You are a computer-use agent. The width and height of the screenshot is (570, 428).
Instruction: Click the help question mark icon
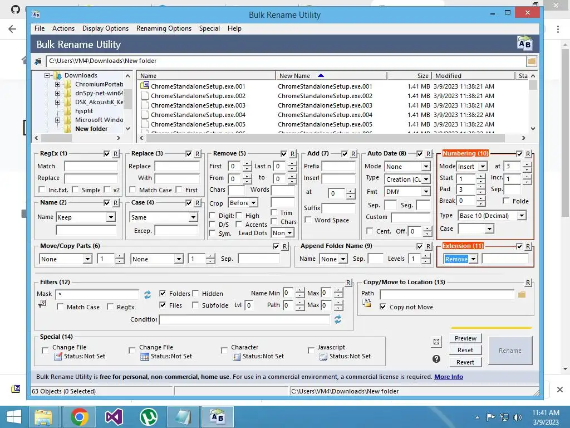(436, 359)
